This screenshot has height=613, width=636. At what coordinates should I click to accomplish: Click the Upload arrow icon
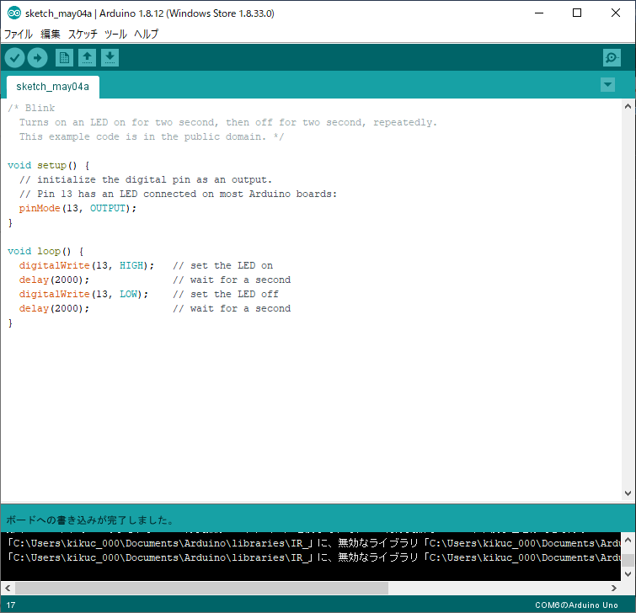pos(38,57)
